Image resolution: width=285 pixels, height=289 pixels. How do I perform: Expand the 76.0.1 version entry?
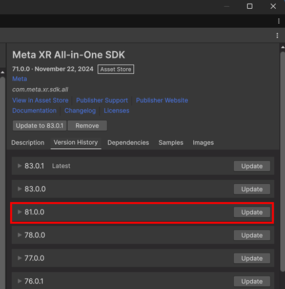pos(19,281)
